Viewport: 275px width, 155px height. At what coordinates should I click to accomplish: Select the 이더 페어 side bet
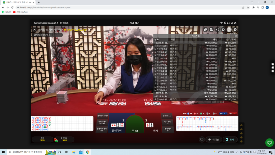coord(167,123)
